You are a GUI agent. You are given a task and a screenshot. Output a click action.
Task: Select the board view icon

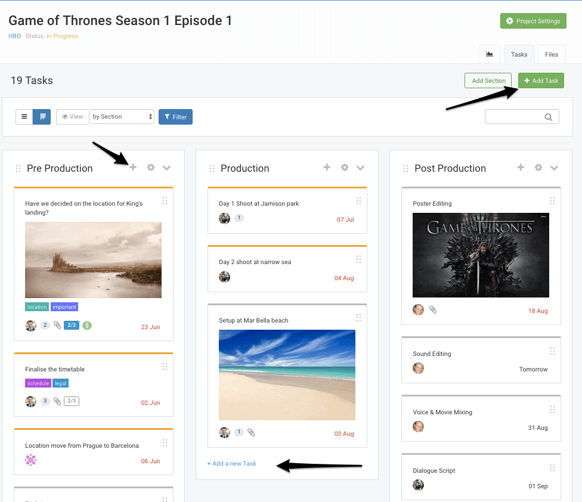(x=41, y=116)
